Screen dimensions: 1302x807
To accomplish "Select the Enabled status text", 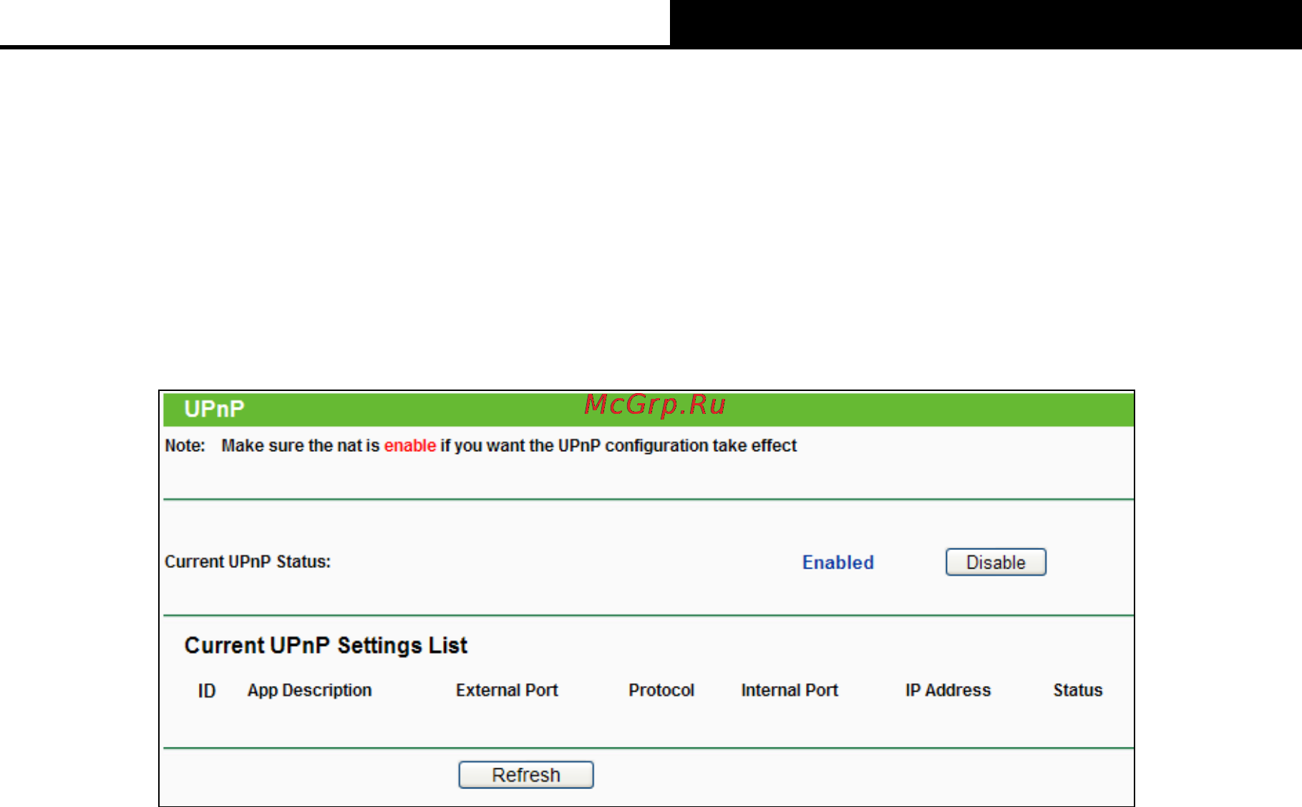I will 838,562.
